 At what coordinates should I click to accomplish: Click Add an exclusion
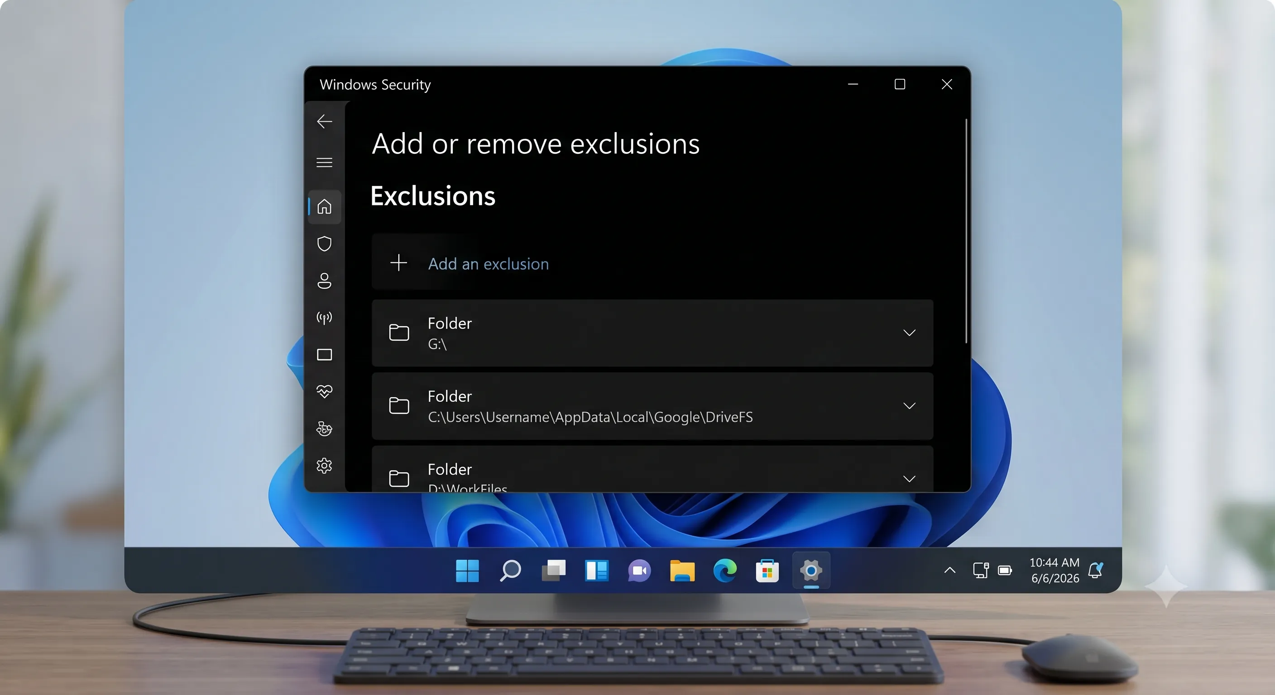tap(488, 264)
